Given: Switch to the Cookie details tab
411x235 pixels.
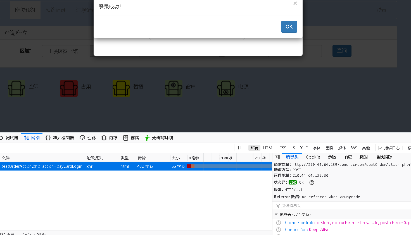Looking at the screenshot, I should pos(313,157).
